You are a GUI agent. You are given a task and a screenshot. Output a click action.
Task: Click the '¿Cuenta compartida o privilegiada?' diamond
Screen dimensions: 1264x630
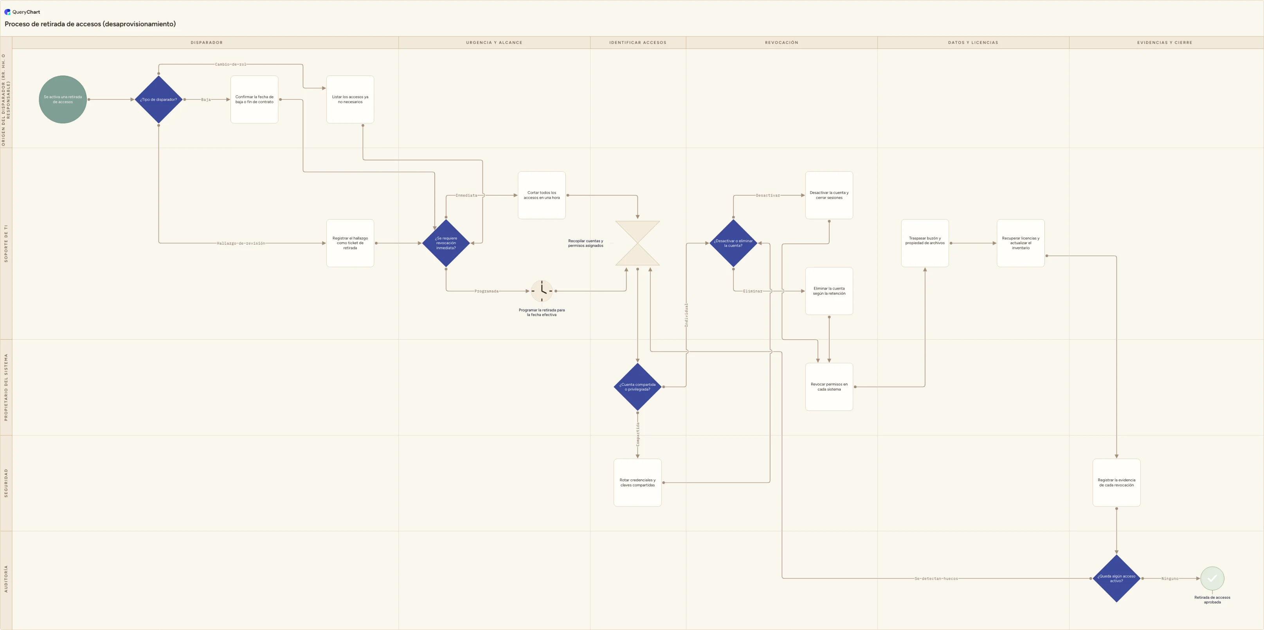click(637, 387)
